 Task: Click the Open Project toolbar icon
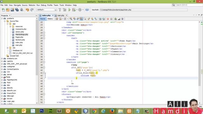point(12,10)
